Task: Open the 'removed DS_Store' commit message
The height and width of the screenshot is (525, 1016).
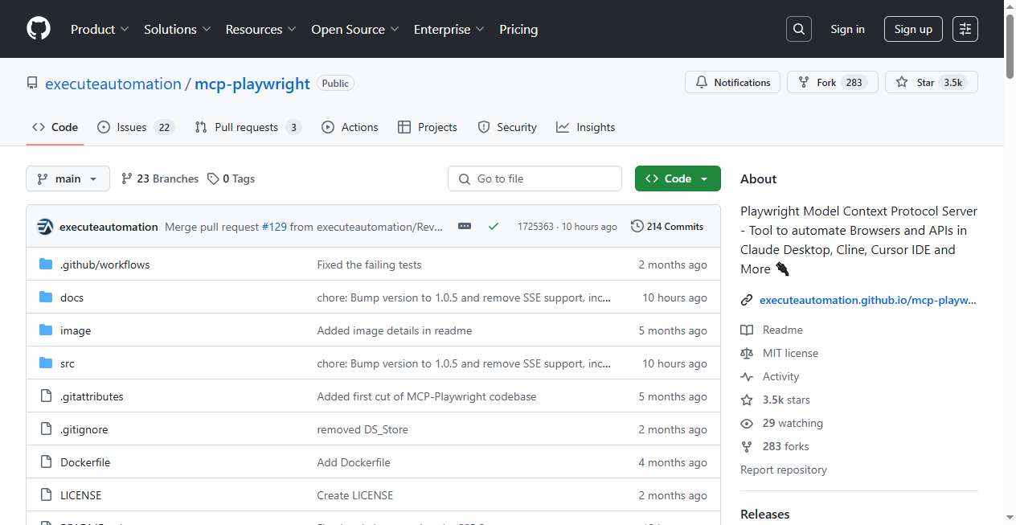Action: 363,429
